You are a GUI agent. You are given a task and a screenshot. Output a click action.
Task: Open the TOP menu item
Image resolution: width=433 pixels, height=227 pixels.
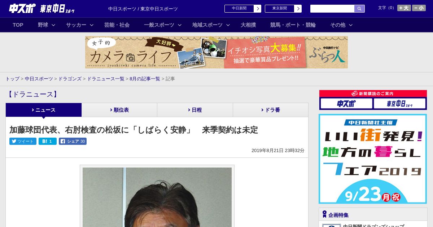[x=18, y=25]
